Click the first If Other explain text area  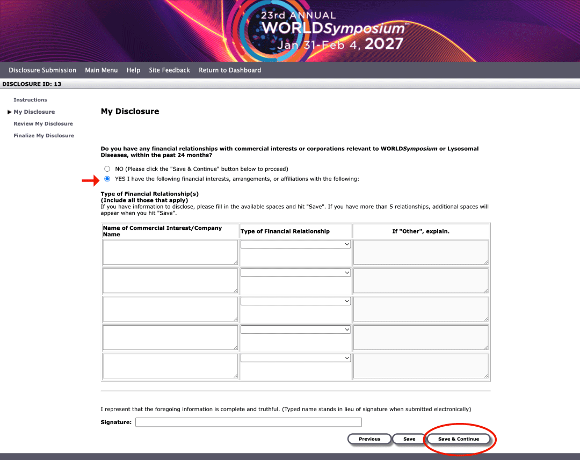(421, 252)
